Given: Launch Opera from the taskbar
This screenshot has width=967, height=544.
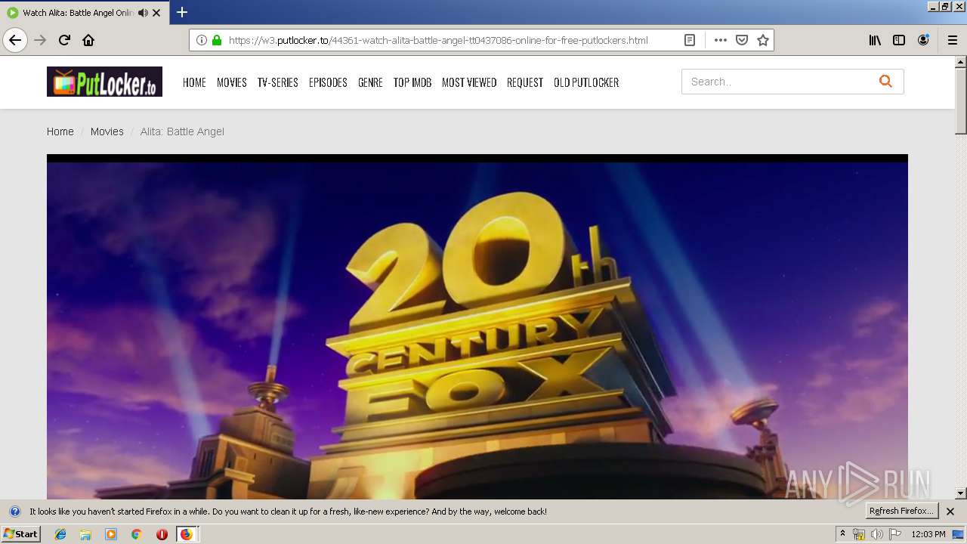Looking at the screenshot, I should coord(162,534).
